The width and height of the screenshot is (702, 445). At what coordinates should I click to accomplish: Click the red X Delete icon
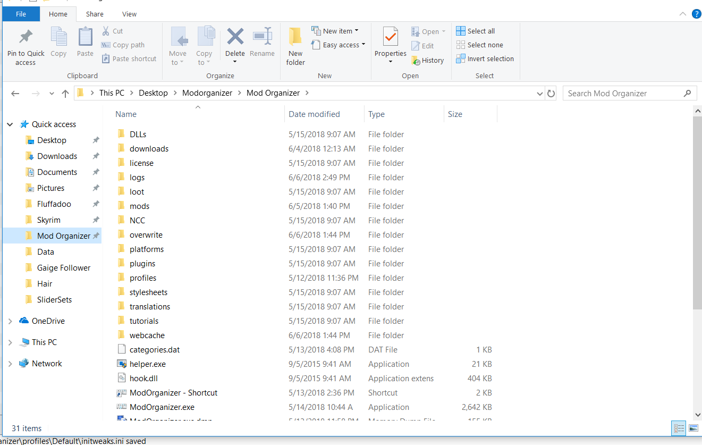[235, 37]
